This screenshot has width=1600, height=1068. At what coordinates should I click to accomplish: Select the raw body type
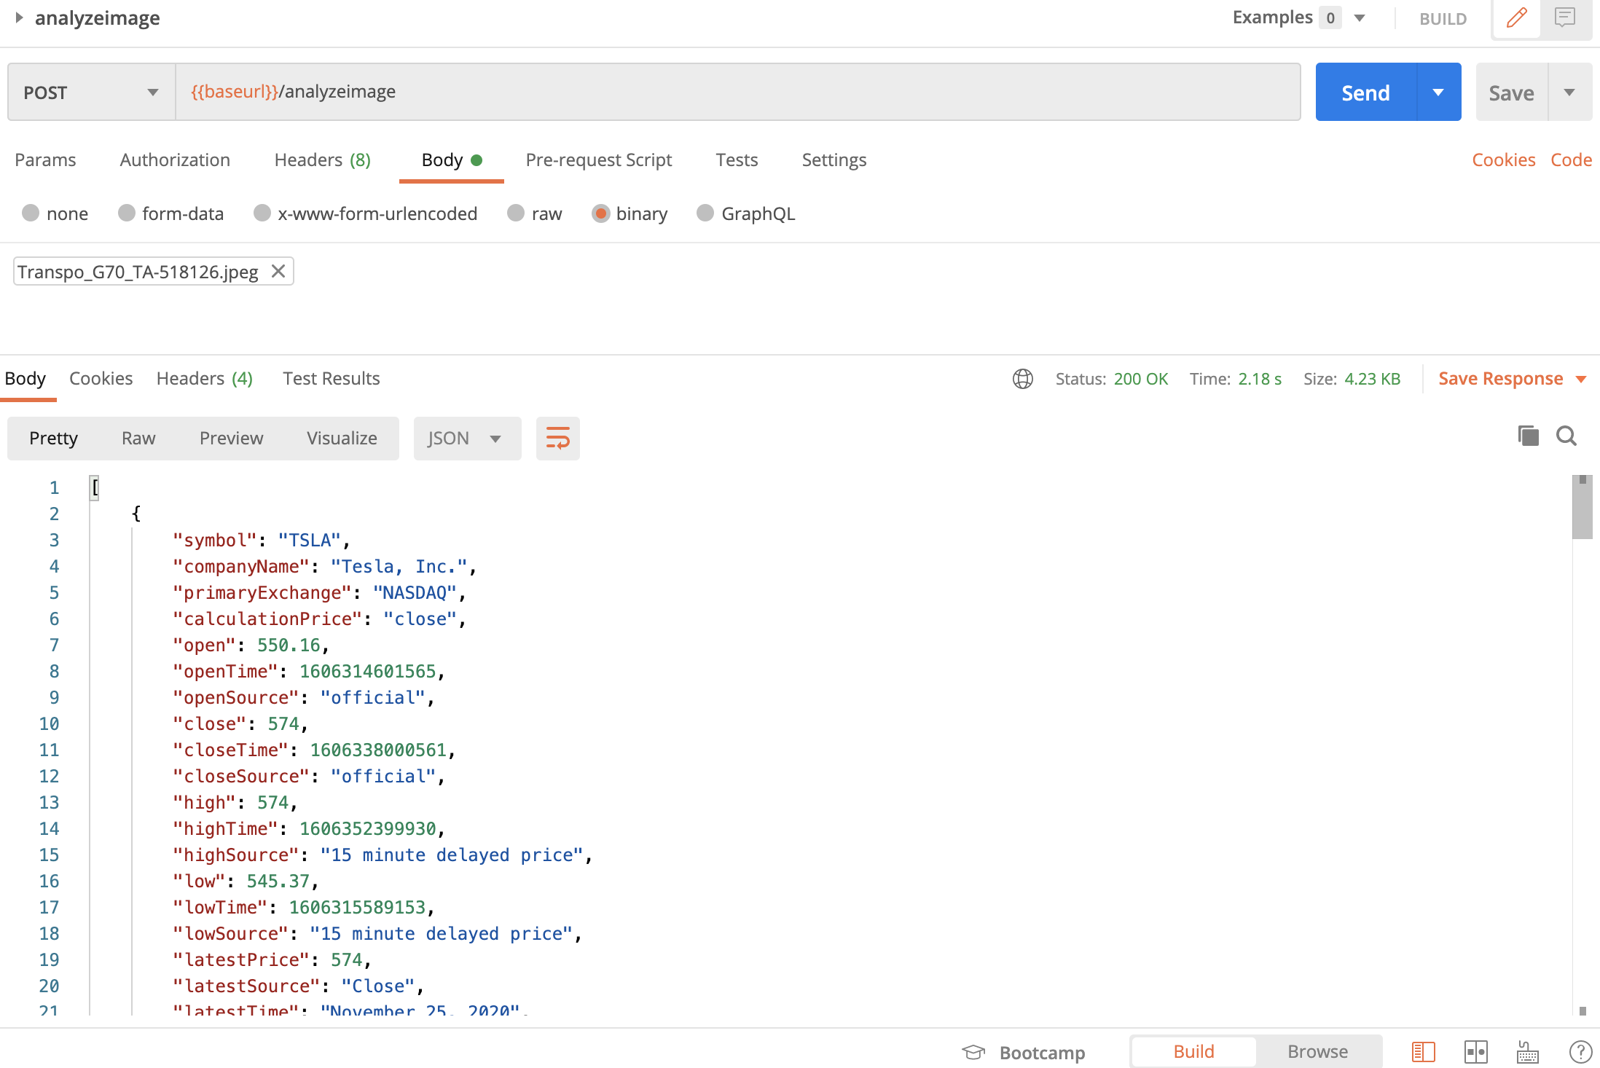[516, 213]
